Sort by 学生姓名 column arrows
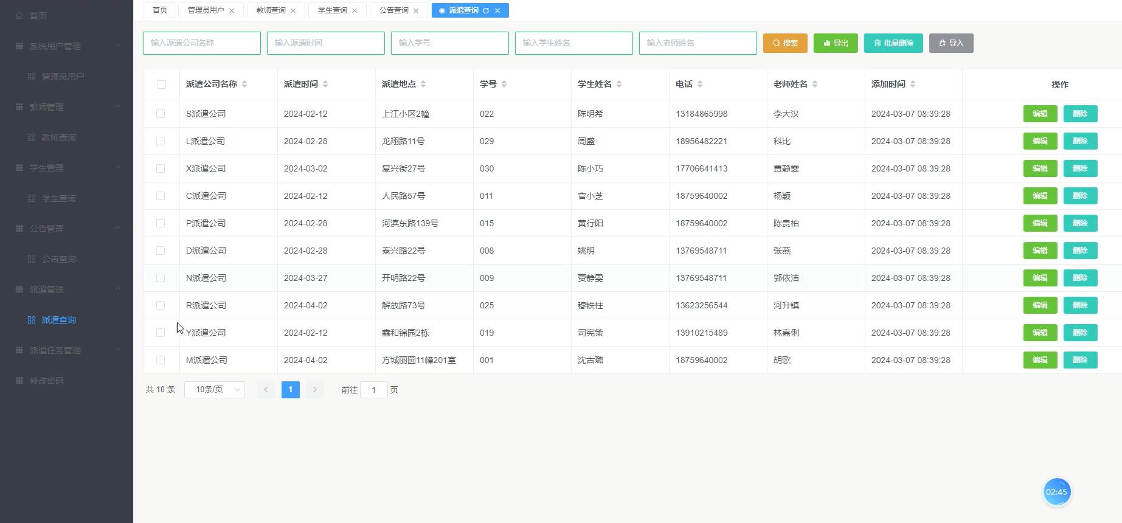Viewport: 1122px width, 523px height. [x=619, y=84]
